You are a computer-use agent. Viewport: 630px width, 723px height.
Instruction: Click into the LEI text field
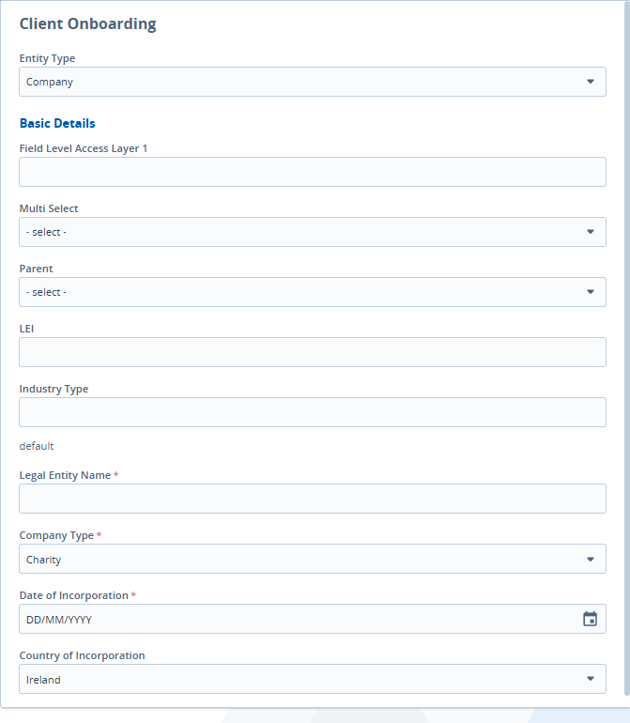(313, 352)
